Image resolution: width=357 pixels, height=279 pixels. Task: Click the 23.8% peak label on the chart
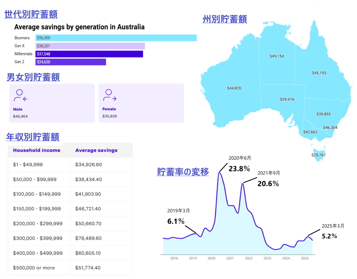tap(239, 169)
